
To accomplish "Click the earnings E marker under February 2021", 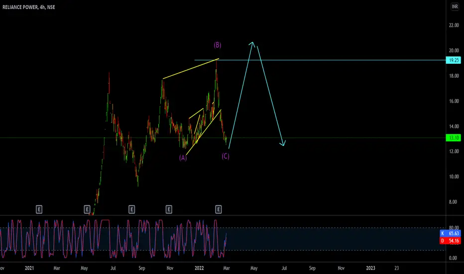I will 39,209.
